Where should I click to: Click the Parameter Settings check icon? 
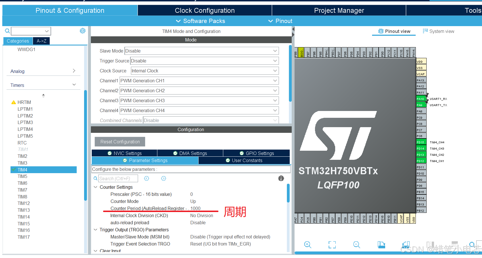[x=125, y=160]
